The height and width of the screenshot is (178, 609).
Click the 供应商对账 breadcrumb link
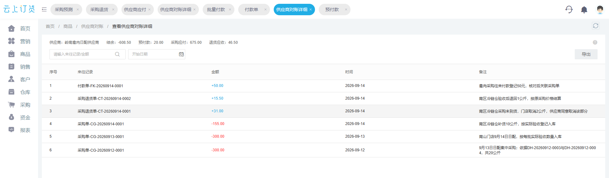coord(92,26)
